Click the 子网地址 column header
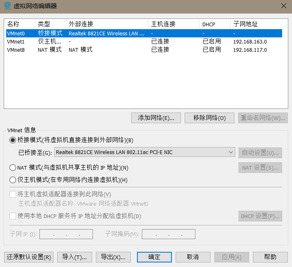 pyautogui.click(x=256, y=24)
